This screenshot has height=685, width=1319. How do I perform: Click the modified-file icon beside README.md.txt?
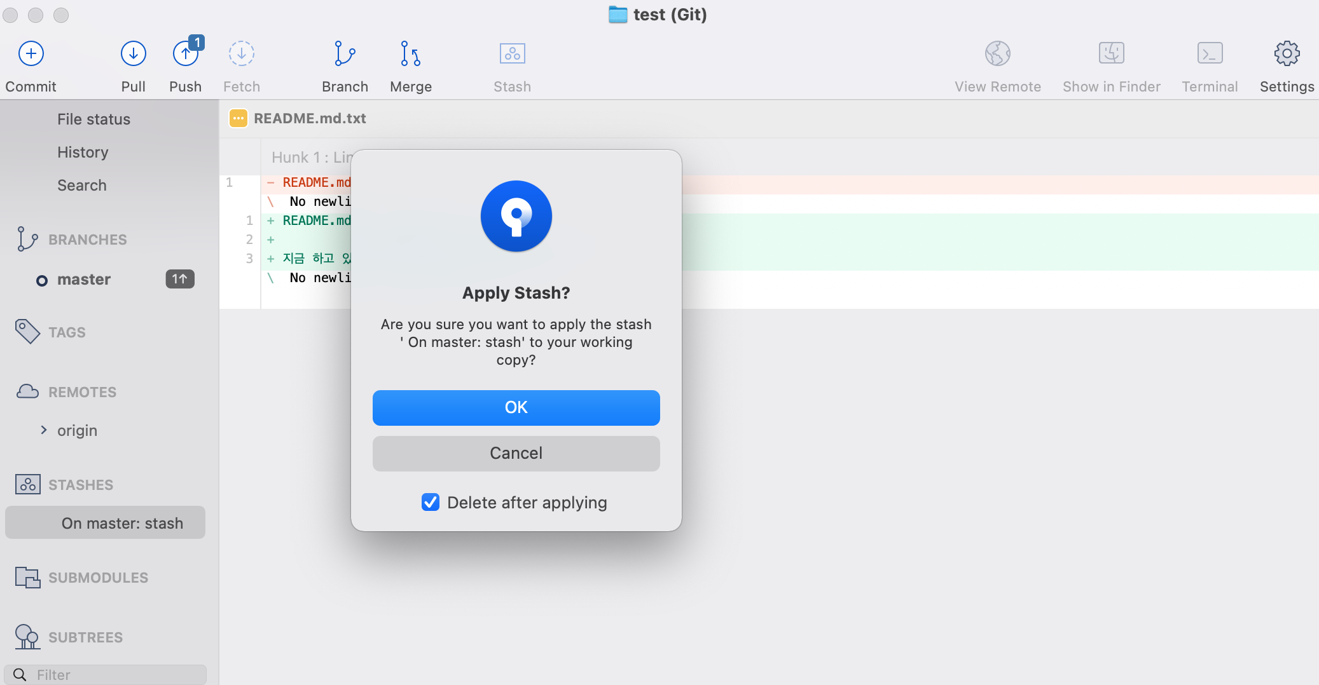(238, 118)
